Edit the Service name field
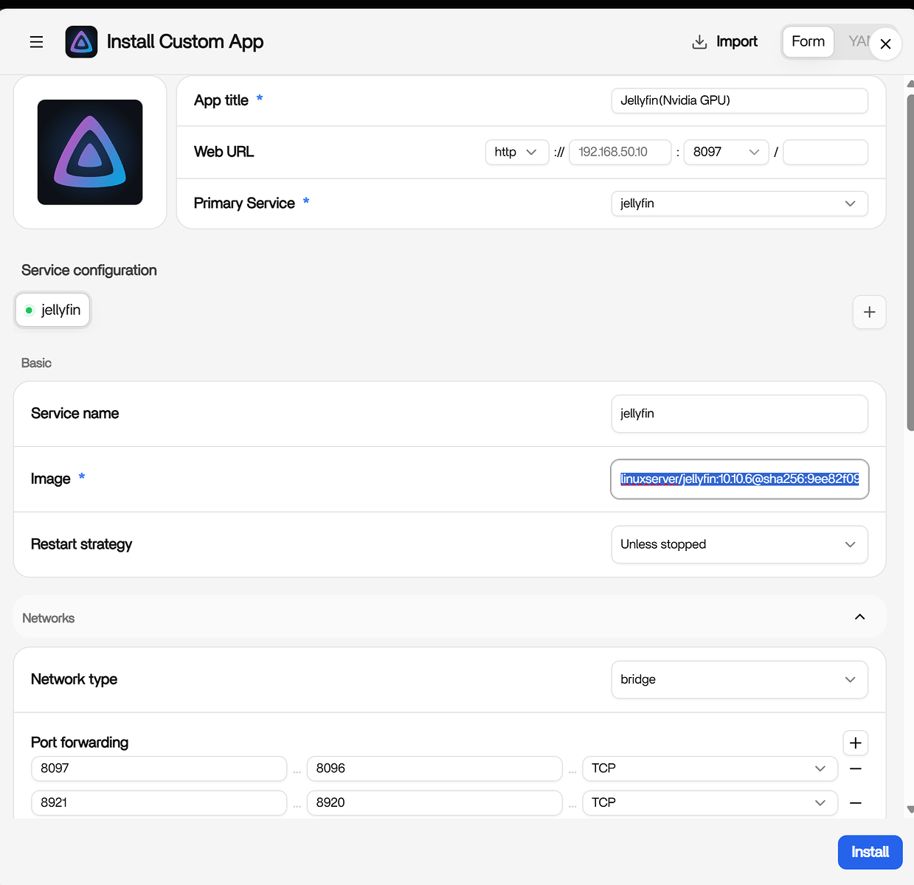The image size is (914, 885). [739, 414]
